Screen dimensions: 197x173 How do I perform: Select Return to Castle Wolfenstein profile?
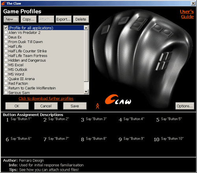point(32,88)
